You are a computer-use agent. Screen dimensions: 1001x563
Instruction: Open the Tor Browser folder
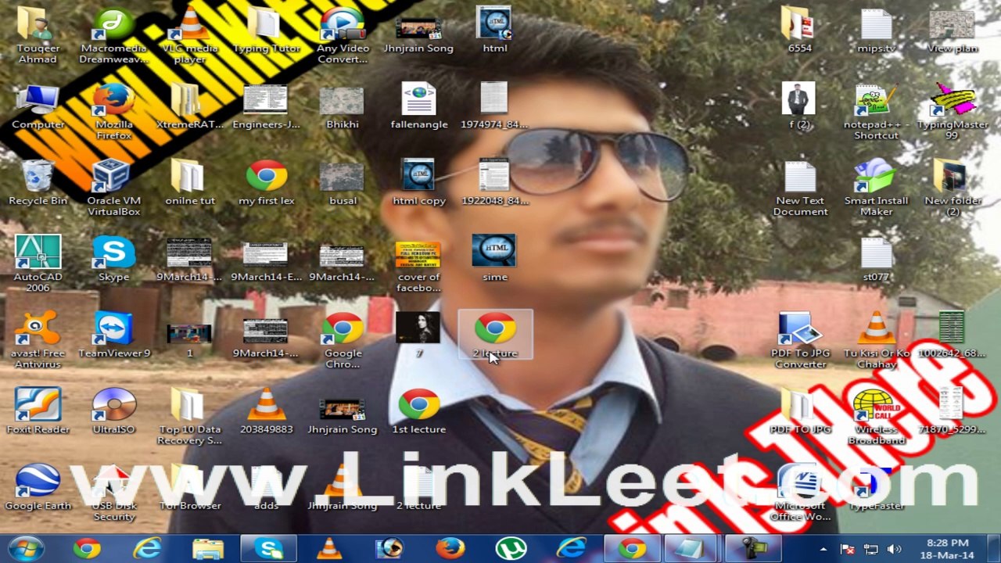189,488
